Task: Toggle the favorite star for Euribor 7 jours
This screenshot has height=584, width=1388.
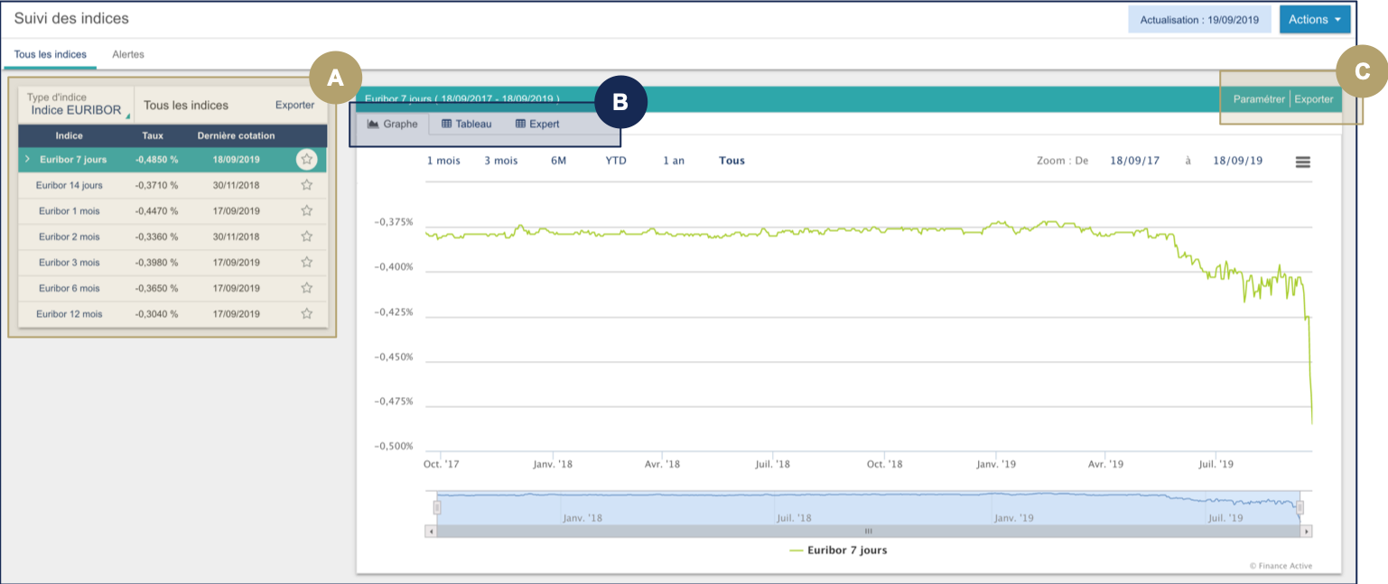Action: [306, 159]
